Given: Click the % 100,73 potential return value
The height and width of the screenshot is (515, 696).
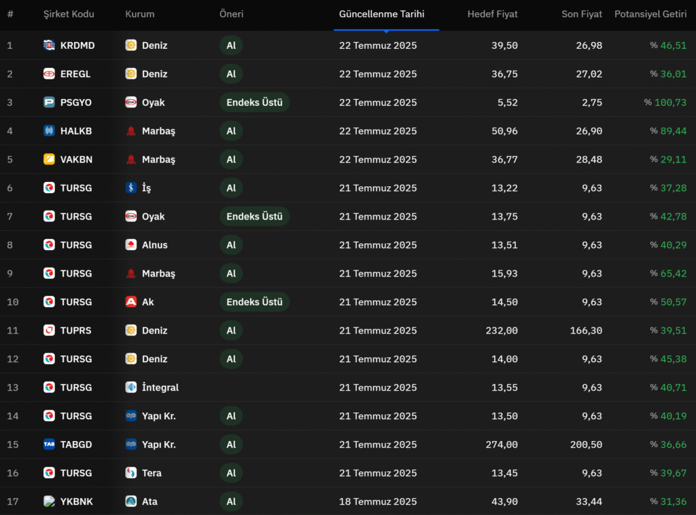Looking at the screenshot, I should tap(665, 103).
